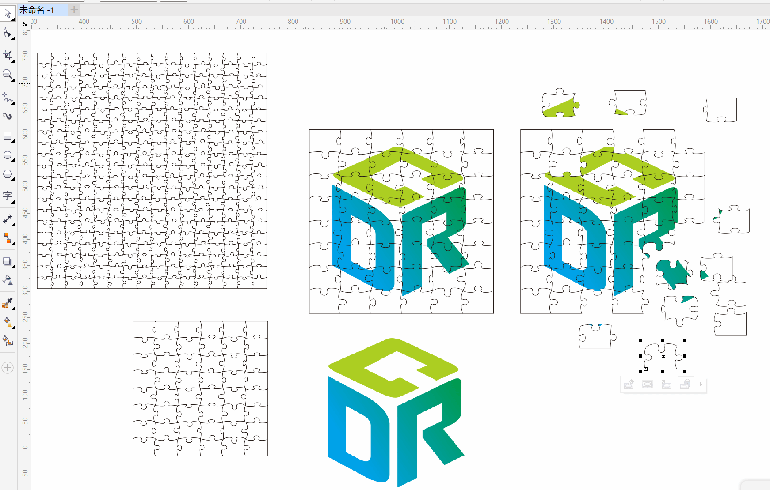Select the loose teal-filled puzzle piece

pos(674,274)
